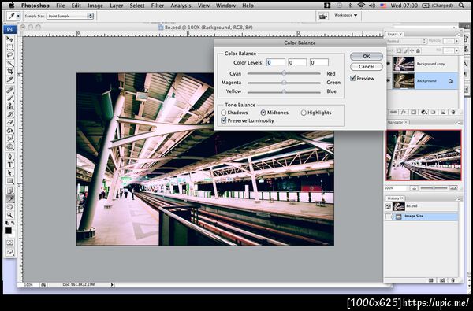This screenshot has width=473, height=311.
Task: Open Spotlight search in the menu bar
Action: (461, 6)
